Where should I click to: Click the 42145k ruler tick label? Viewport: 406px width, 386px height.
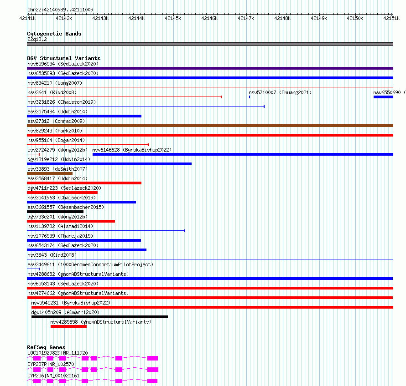173,18
